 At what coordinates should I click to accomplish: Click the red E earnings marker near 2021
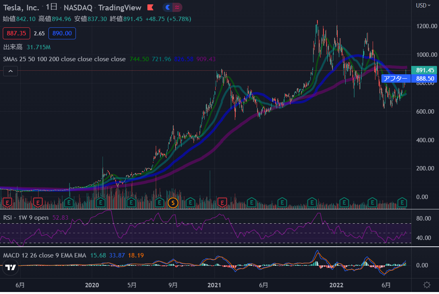pyautogui.click(x=222, y=203)
